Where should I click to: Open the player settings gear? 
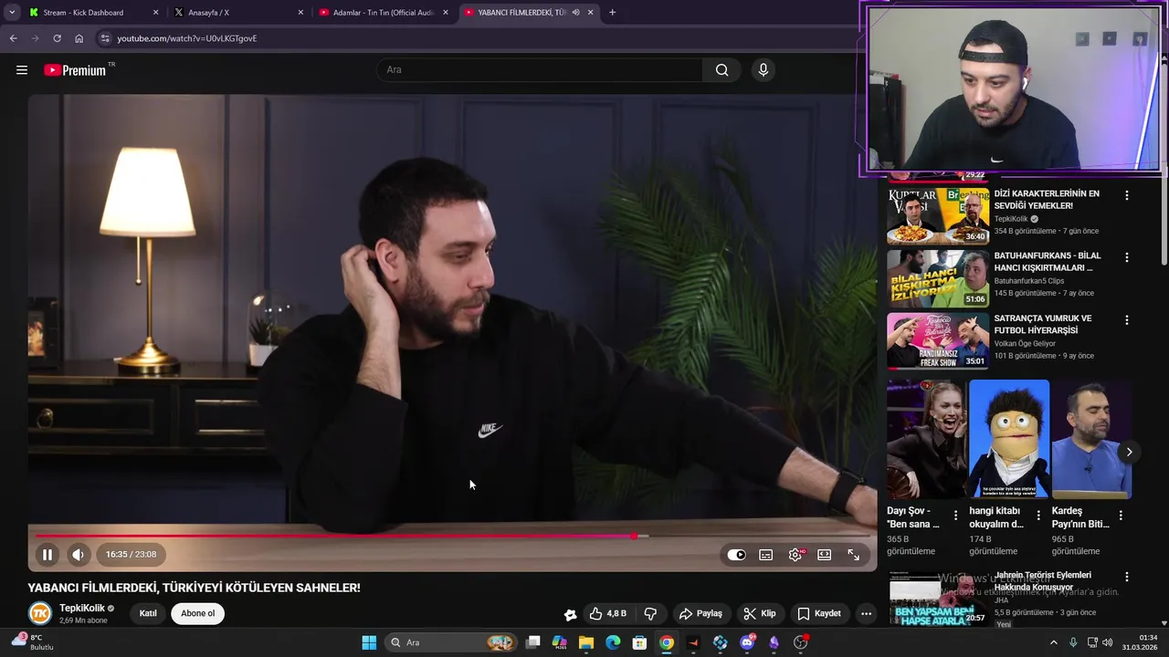796,555
